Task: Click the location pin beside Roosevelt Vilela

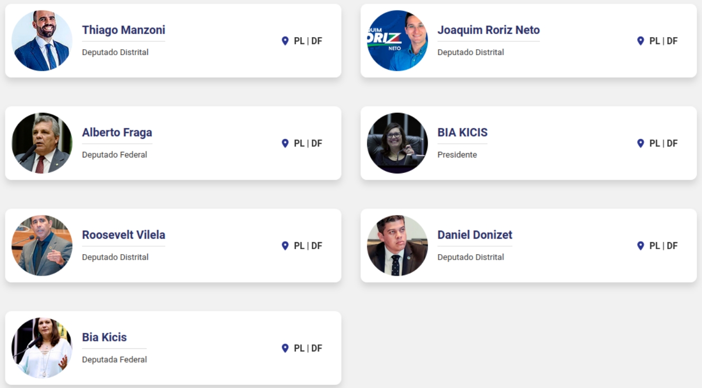Action: tap(285, 246)
